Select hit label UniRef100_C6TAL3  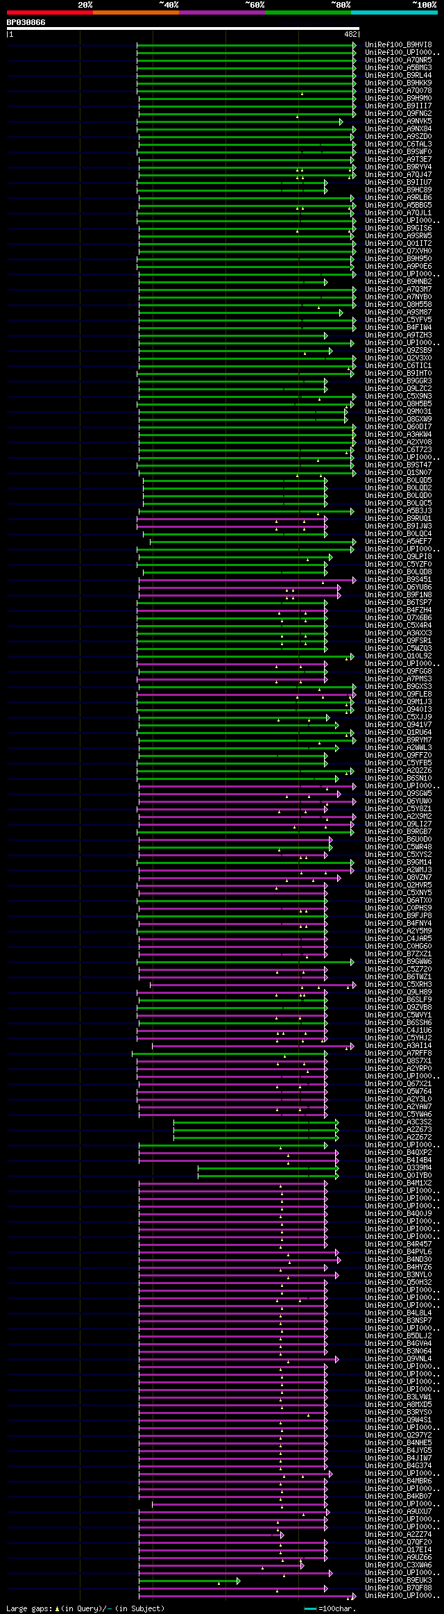tap(399, 144)
